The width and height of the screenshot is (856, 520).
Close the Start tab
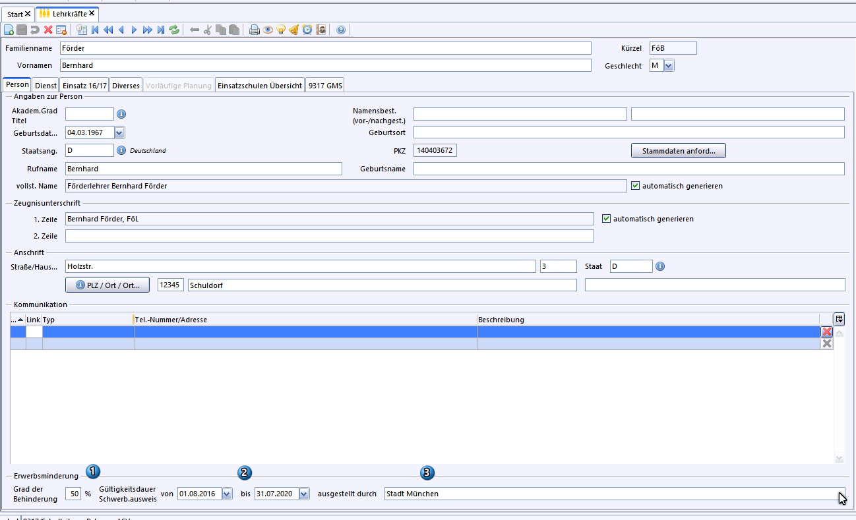[28, 14]
